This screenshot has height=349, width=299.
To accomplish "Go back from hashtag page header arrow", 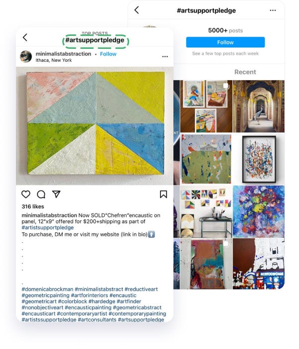I will 137,10.
